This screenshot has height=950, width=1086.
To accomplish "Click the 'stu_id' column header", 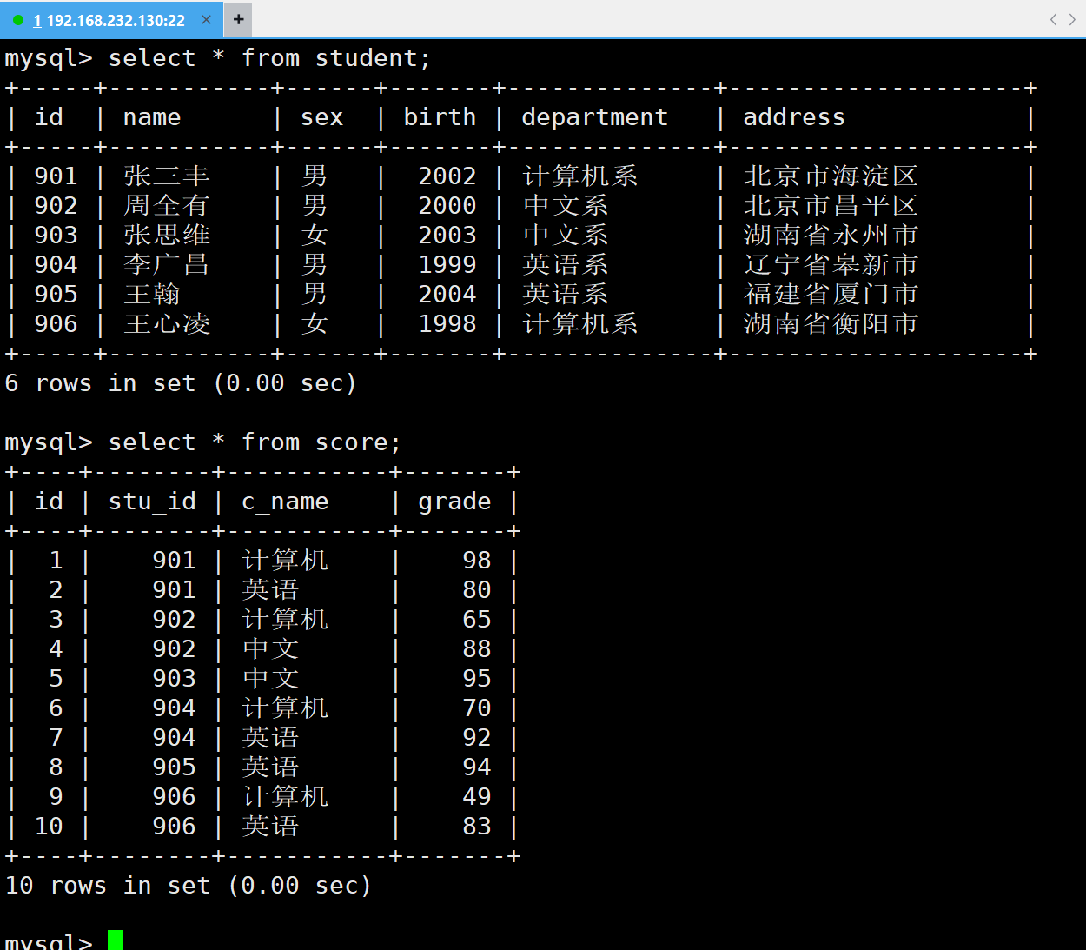I will coord(152,502).
